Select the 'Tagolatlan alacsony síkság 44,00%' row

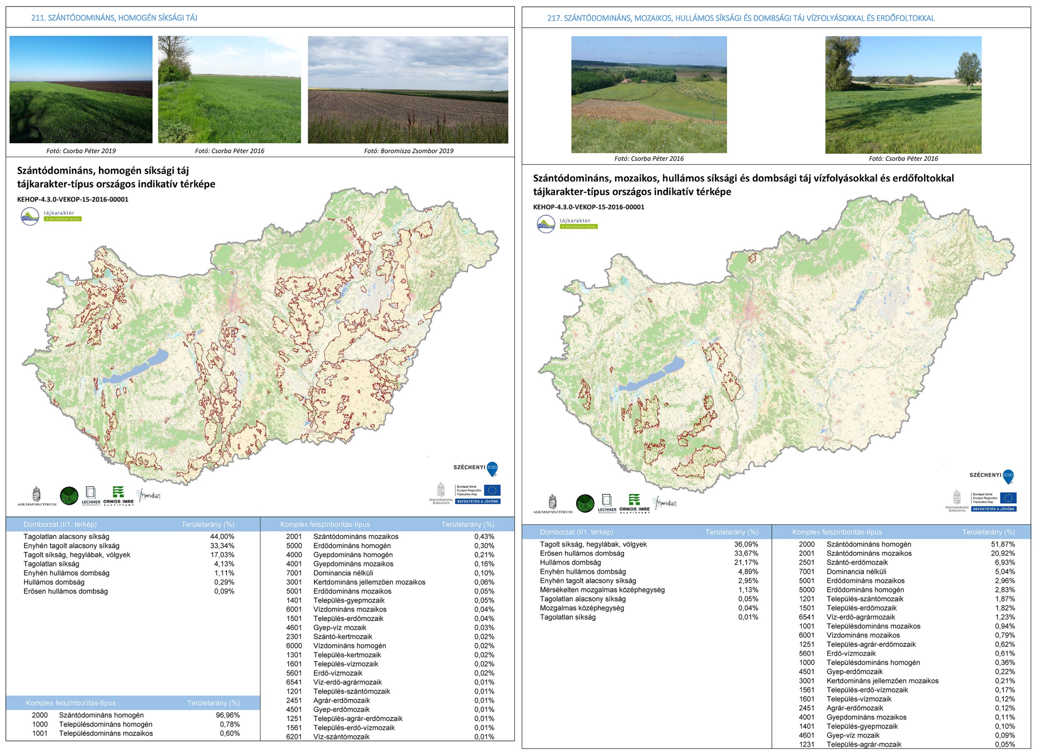pyautogui.click(x=129, y=537)
